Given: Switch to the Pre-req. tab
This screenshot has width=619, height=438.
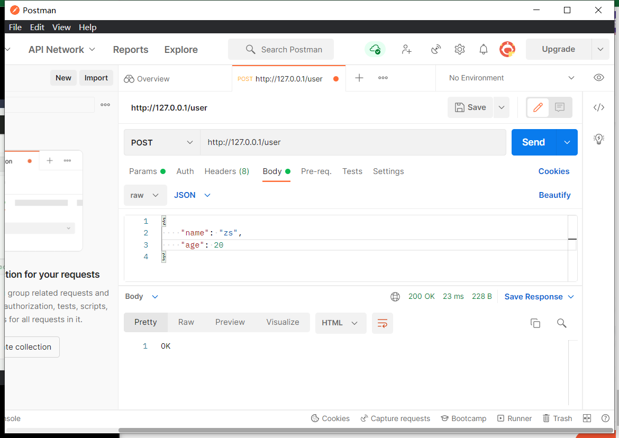Looking at the screenshot, I should point(316,171).
